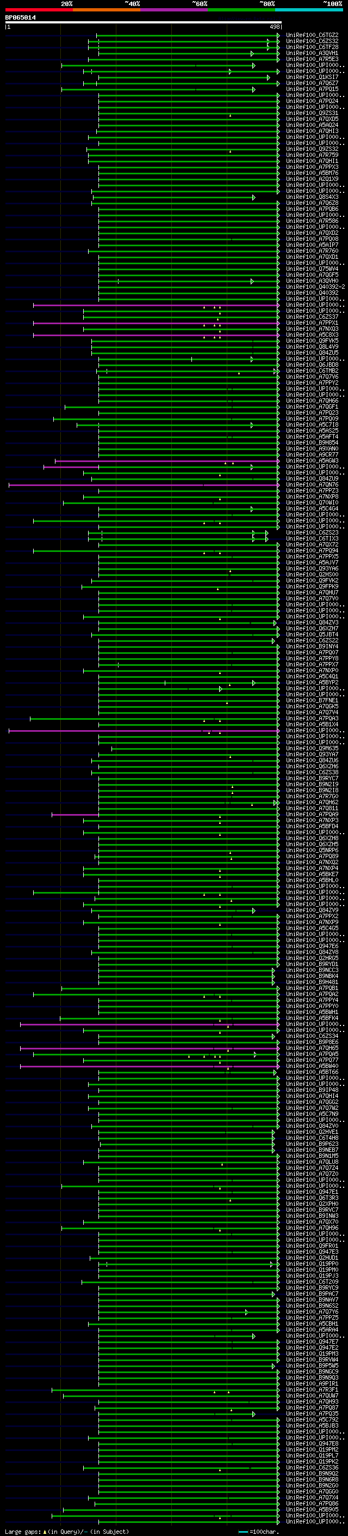Click the white query sequence bar
Image resolution: width=348 pixels, height=1536 pixels.
[144, 22]
